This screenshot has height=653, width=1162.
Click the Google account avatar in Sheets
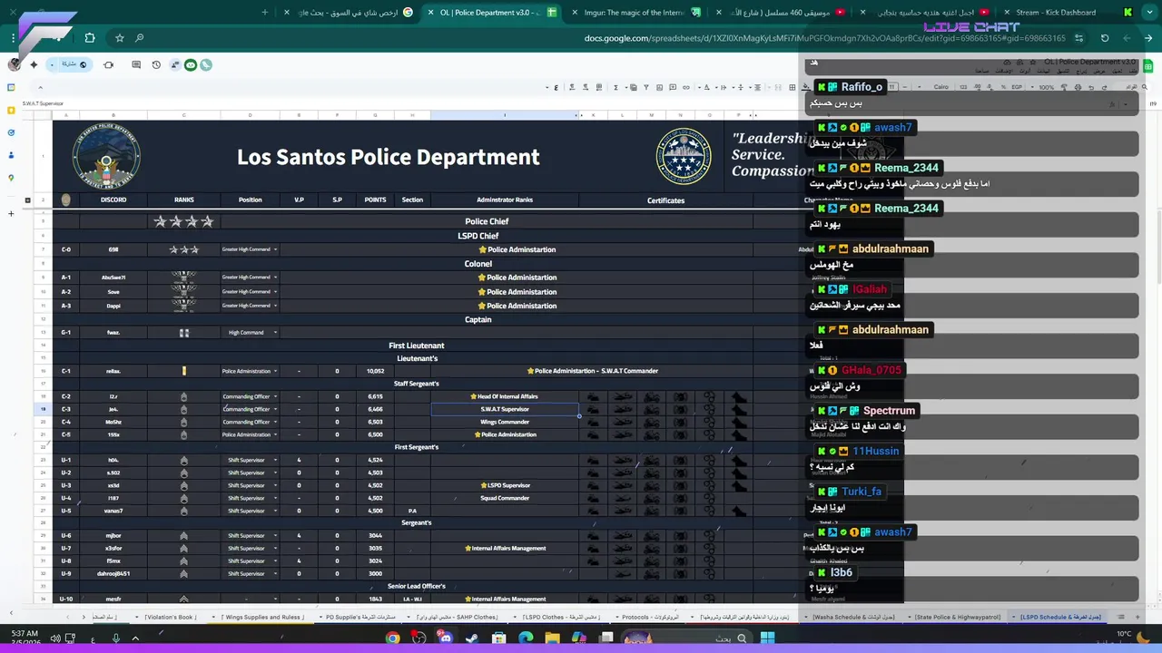pos(15,64)
